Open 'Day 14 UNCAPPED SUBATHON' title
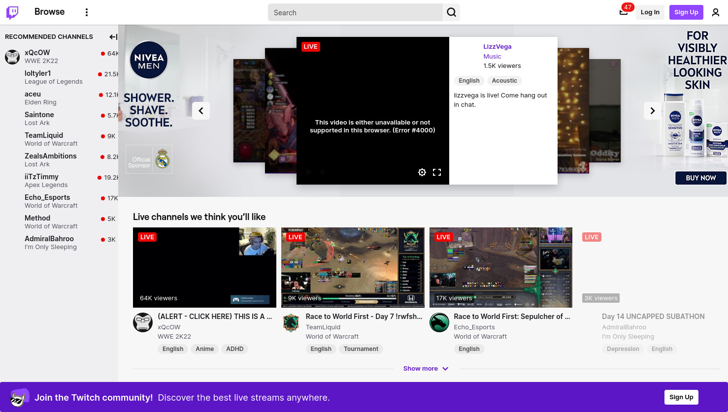Image resolution: width=728 pixels, height=412 pixels. (x=653, y=317)
